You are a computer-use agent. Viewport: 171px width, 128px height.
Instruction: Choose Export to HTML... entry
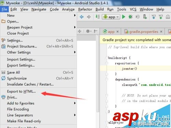point(38,91)
